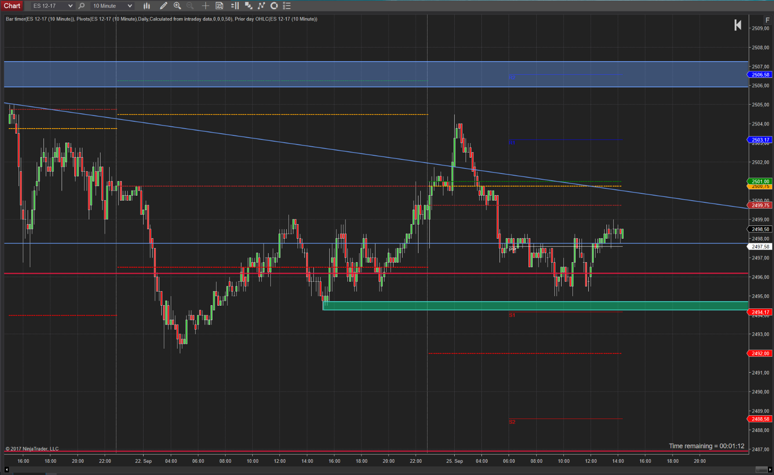Open the Indicators icon in toolbar
Image resolution: width=774 pixels, height=475 pixels.
point(249,6)
